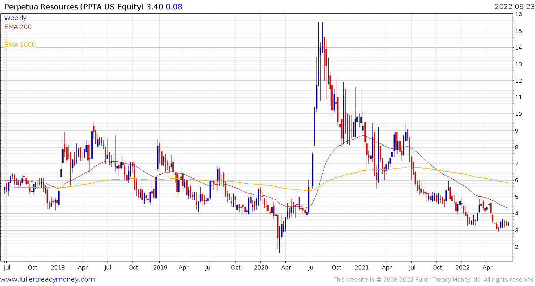Click the 2021 year label on time axis

pyautogui.click(x=361, y=267)
